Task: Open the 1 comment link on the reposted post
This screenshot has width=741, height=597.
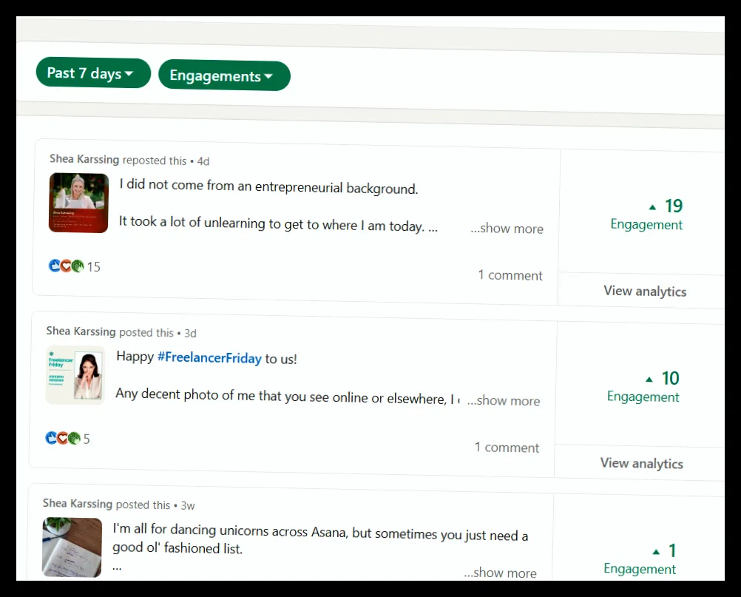Action: click(510, 275)
